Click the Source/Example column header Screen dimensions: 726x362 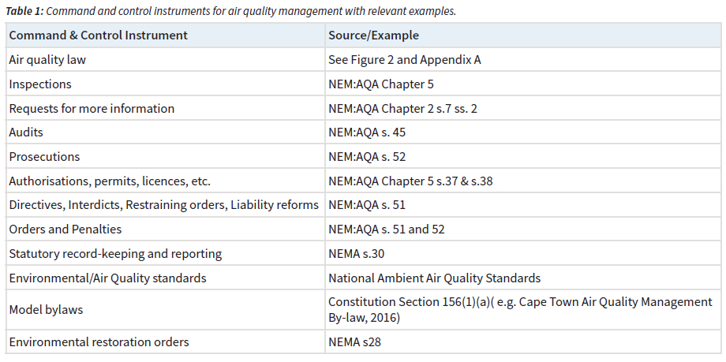373,35
